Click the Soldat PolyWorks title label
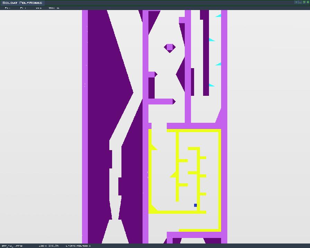310x248 pixels. 22,3
